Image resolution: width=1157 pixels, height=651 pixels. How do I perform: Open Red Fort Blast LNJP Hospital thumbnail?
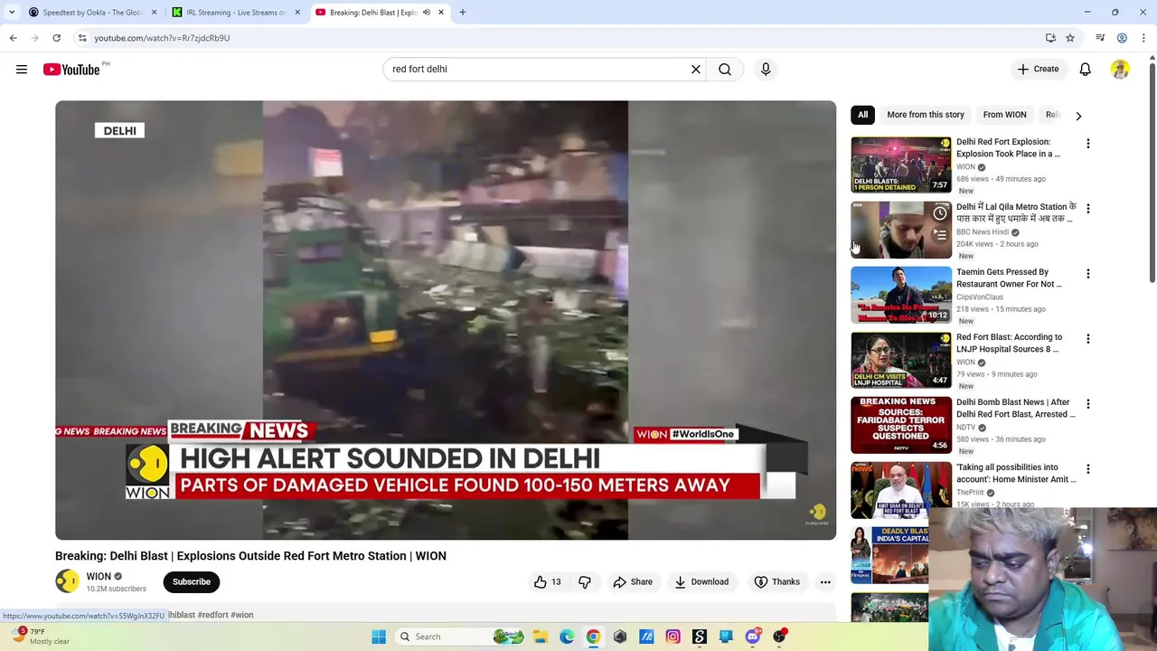[x=901, y=360]
